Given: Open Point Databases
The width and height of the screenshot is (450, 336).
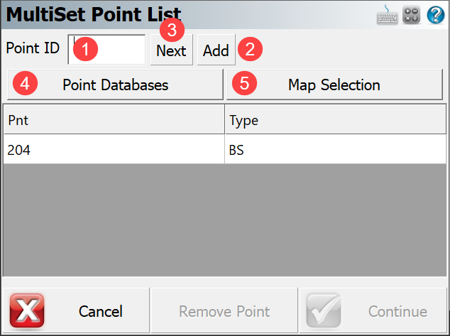Looking at the screenshot, I should 115,85.
